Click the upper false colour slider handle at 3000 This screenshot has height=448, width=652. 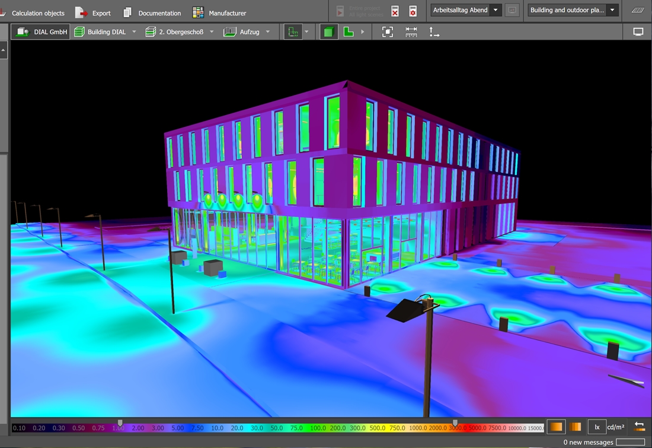[455, 422]
